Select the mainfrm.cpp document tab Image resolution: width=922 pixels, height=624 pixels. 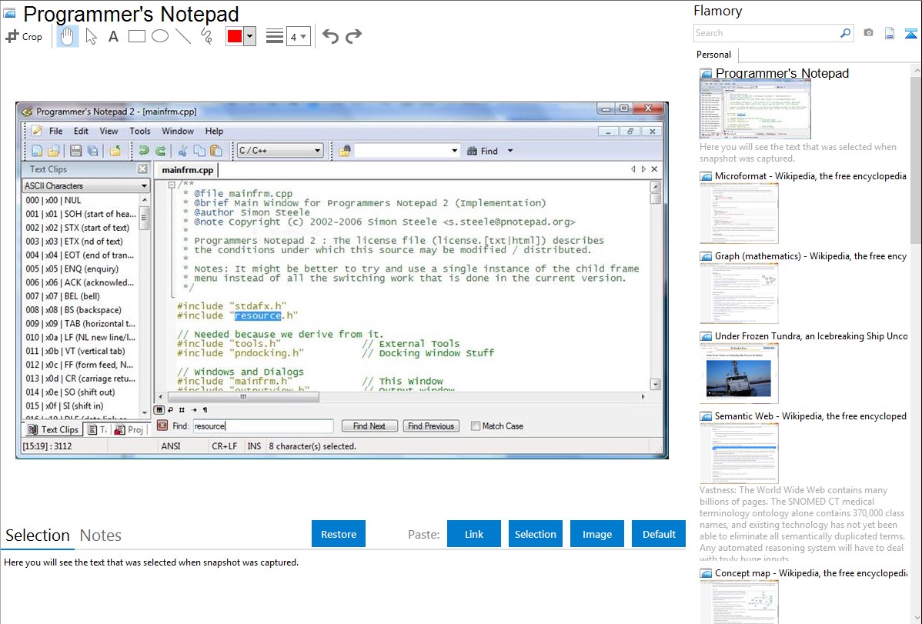tap(187, 170)
